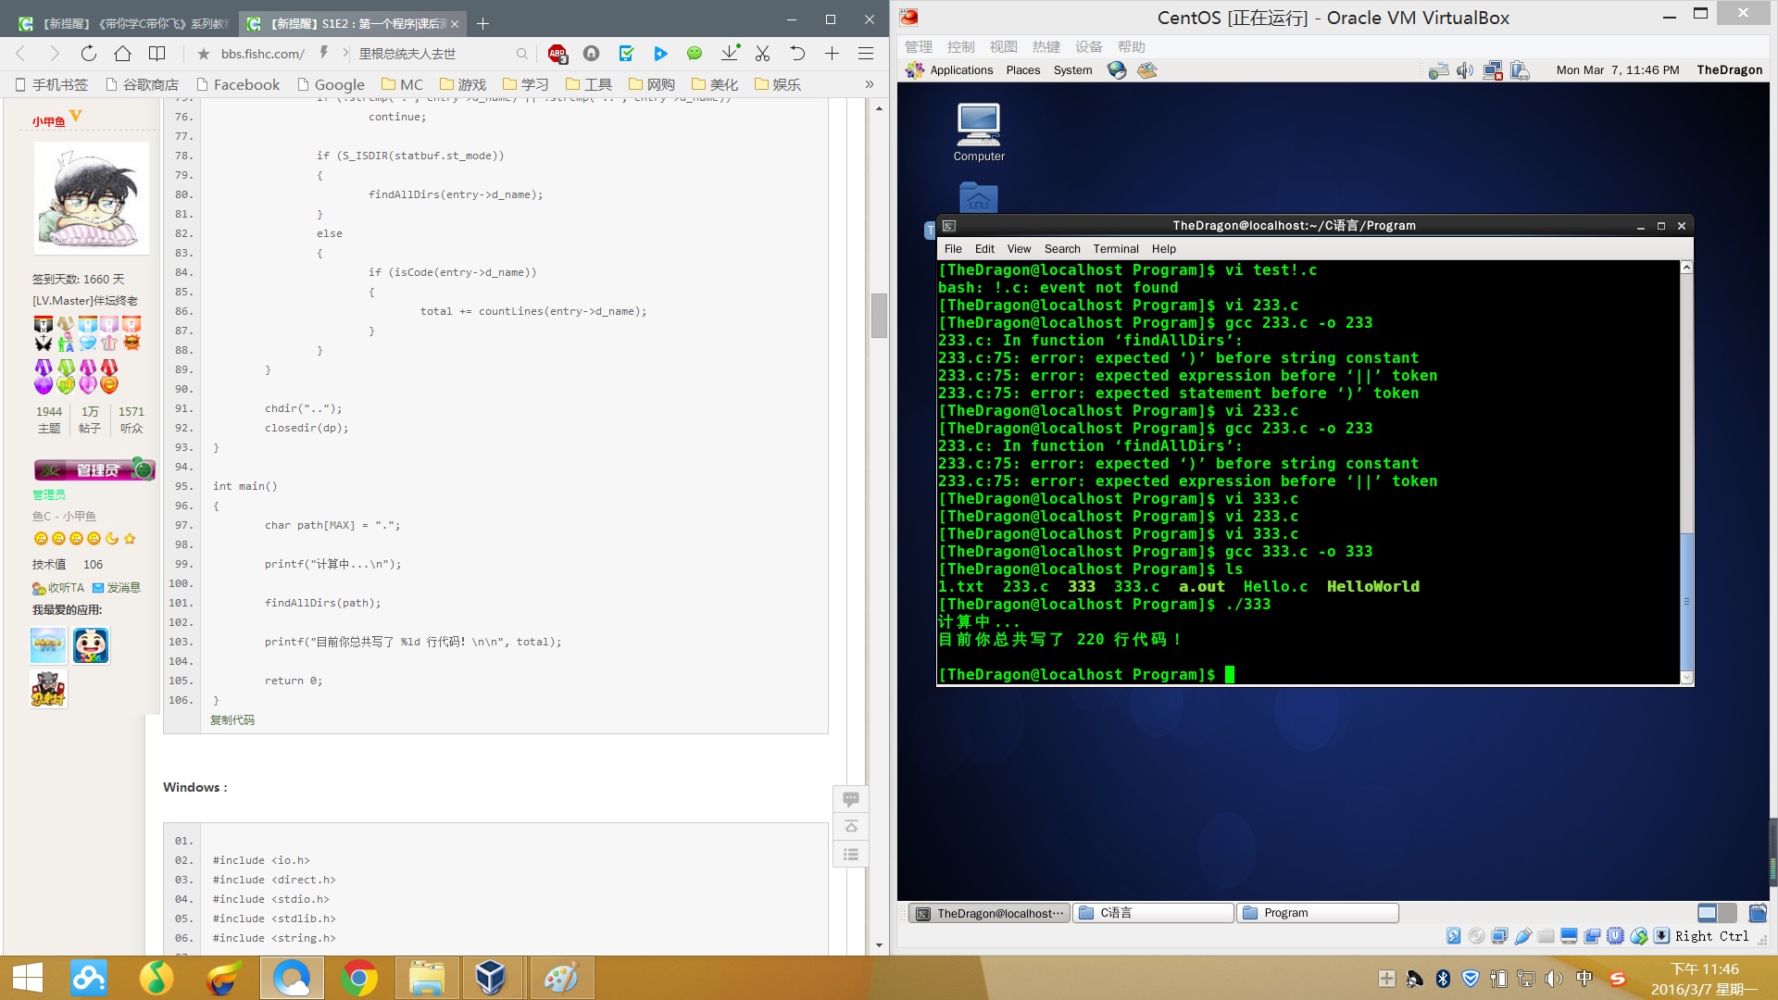Open the browser hamburger menu

(866, 54)
